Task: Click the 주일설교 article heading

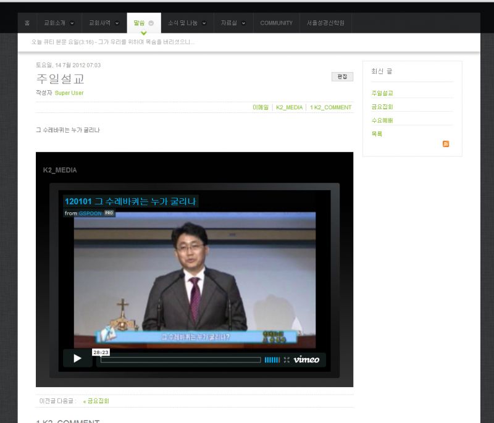Action: pyautogui.click(x=60, y=79)
